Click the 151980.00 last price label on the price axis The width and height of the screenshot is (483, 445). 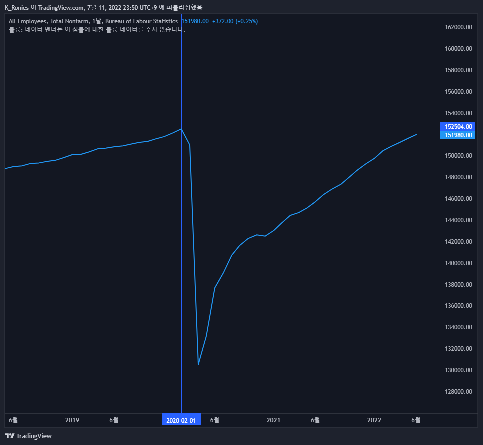coord(458,135)
